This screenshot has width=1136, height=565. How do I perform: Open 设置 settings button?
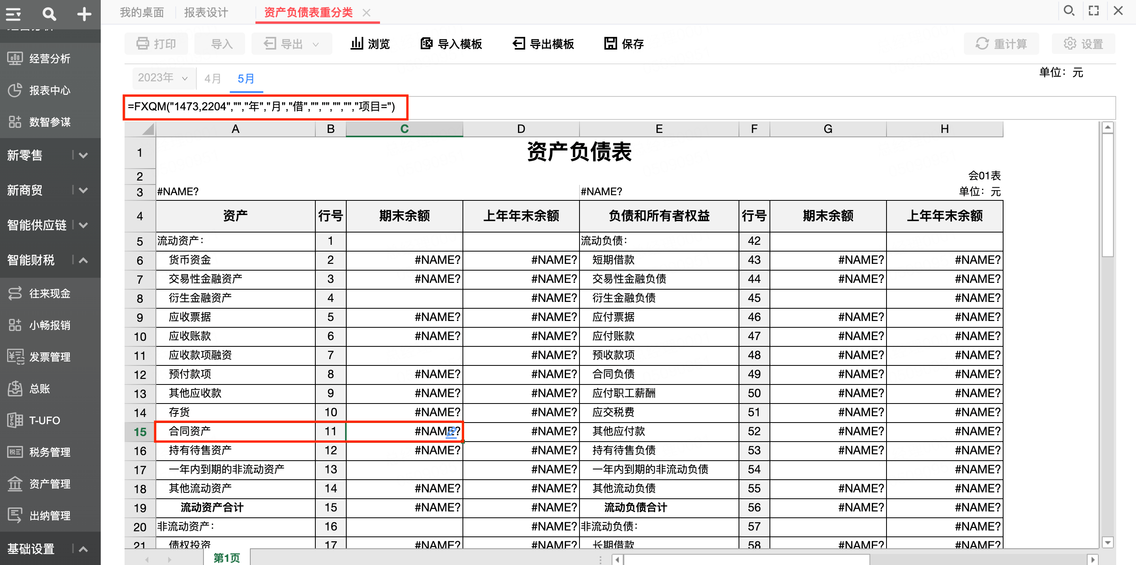1083,44
